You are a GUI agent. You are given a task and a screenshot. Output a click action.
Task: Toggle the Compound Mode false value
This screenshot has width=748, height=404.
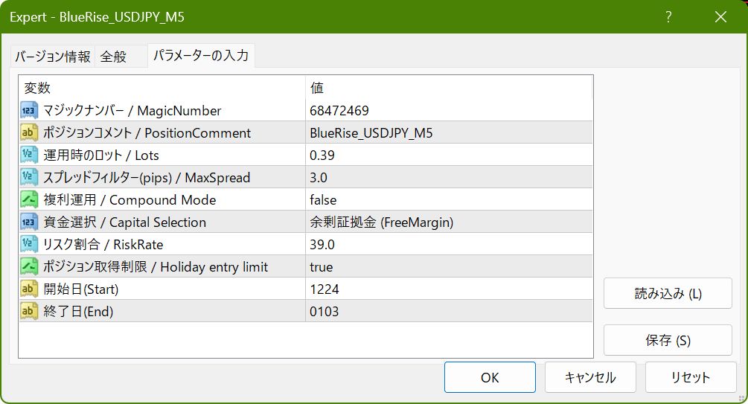[x=323, y=200]
